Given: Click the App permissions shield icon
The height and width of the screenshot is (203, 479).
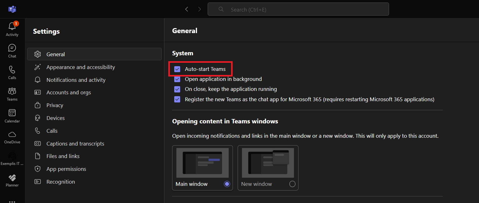Looking at the screenshot, I should pyautogui.click(x=38, y=169).
